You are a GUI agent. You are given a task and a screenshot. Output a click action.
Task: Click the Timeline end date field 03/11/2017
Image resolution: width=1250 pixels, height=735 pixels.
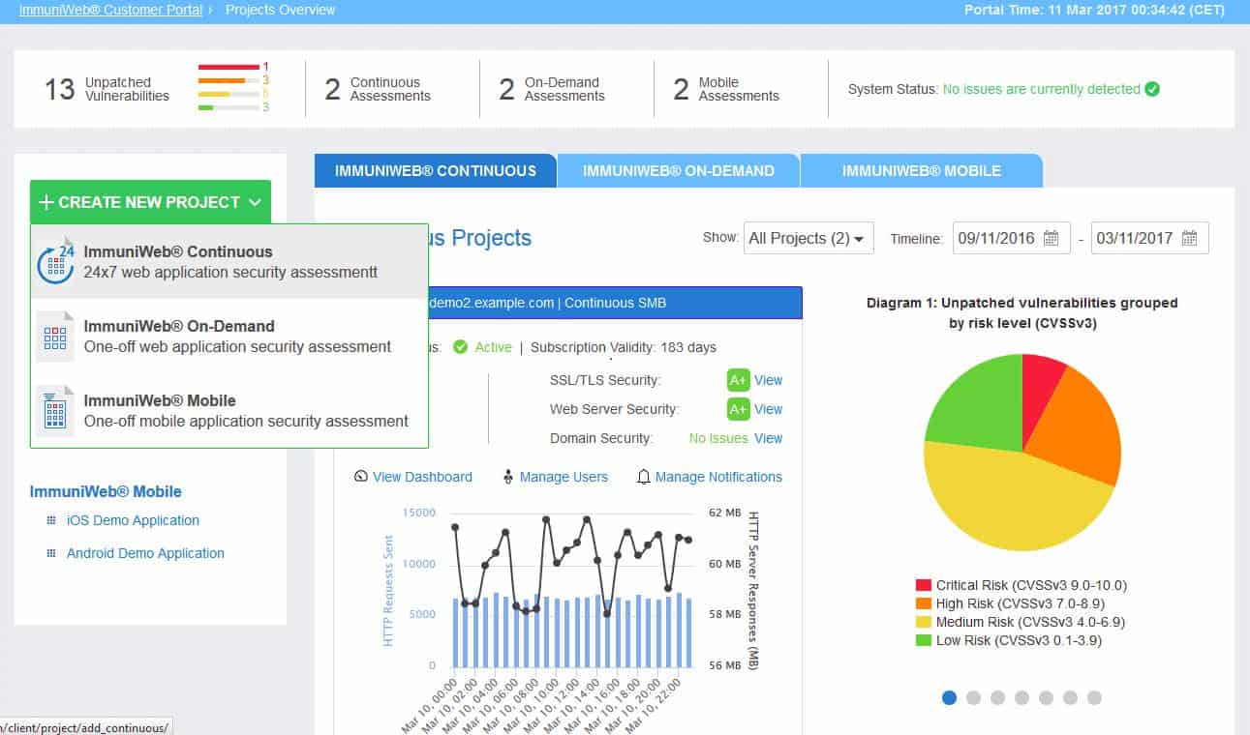(1149, 238)
